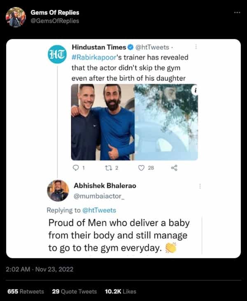This screenshot has width=247, height=301.
Task: Click the #Rabirkapoor hashtag link
Action: tap(94, 58)
